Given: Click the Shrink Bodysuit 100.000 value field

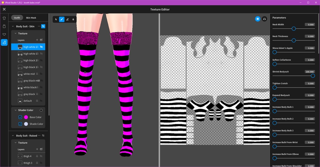Looking at the screenshot, I should point(310,72).
